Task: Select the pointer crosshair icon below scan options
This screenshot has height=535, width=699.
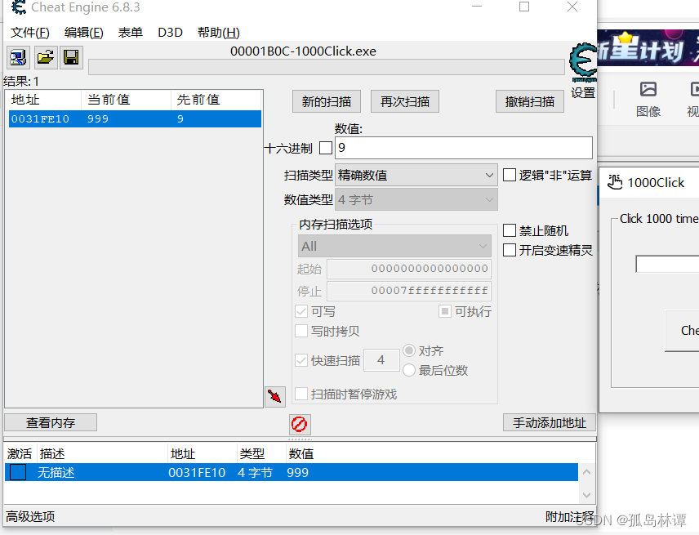Action: point(274,395)
